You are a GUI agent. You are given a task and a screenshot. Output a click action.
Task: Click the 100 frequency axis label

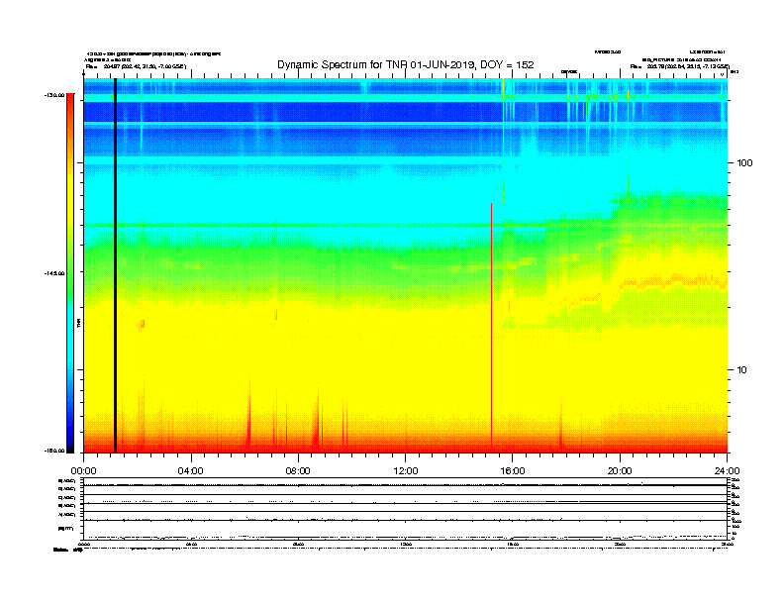pyautogui.click(x=744, y=163)
